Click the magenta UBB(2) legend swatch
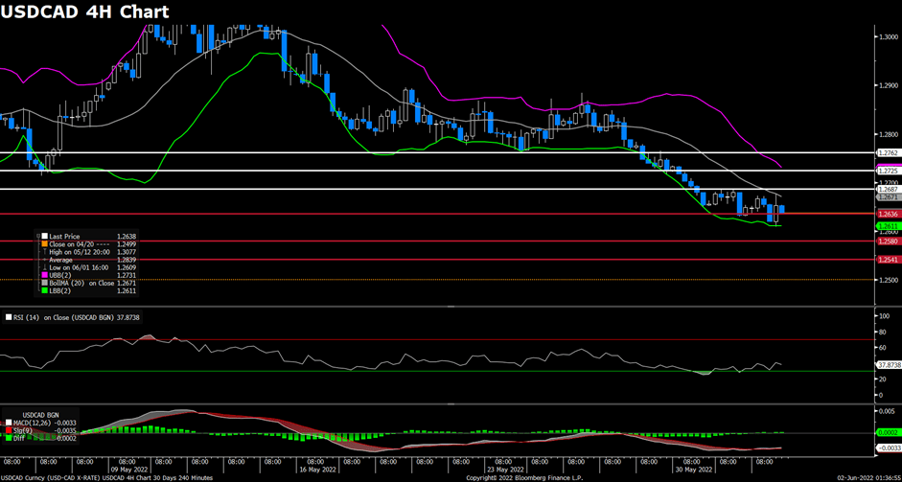902x482 pixels. tap(45, 275)
